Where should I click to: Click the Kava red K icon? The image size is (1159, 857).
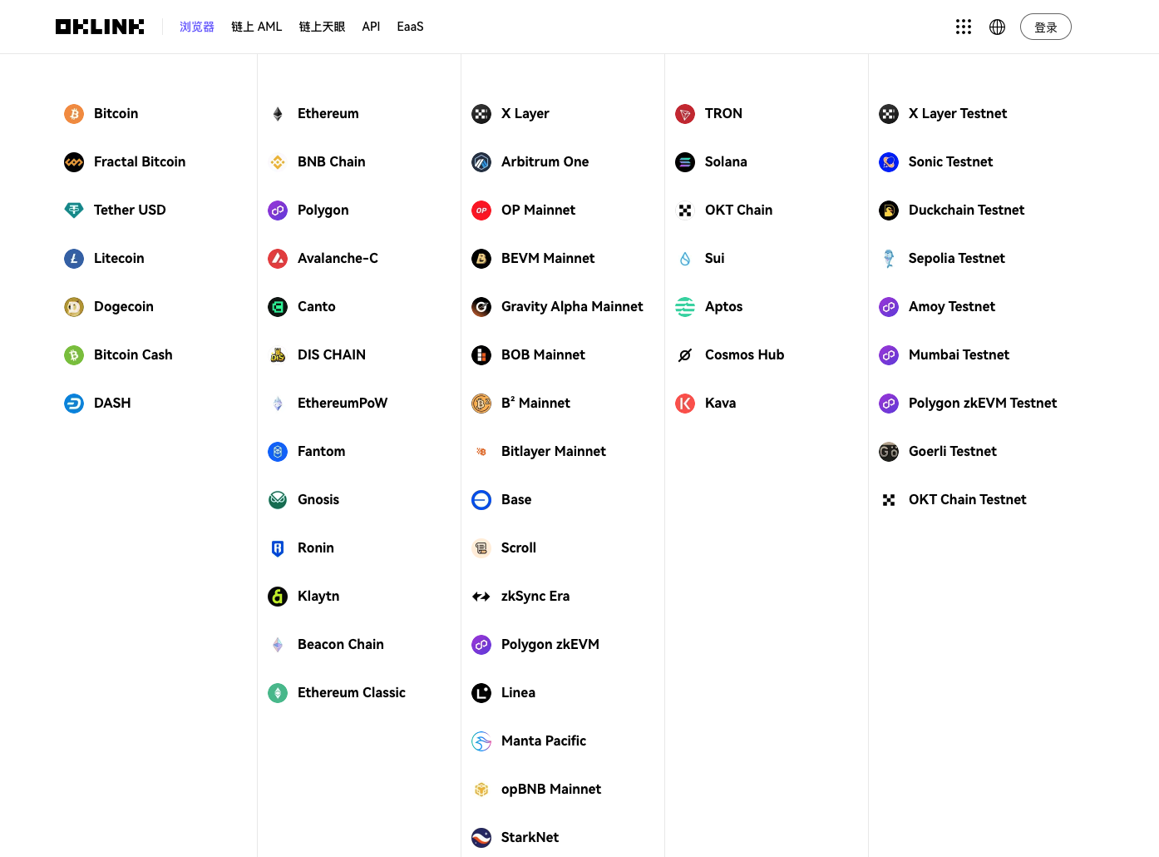[685, 404]
